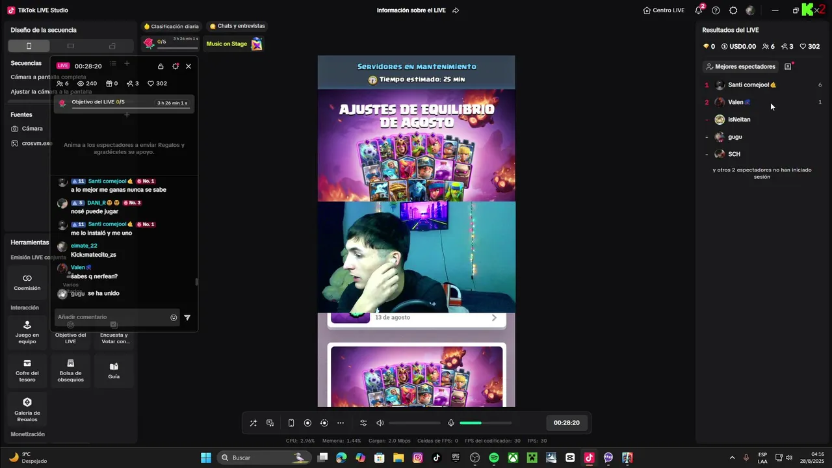Select viewer gugu in results list
Screen dimensions: 832x468
tap(763, 137)
